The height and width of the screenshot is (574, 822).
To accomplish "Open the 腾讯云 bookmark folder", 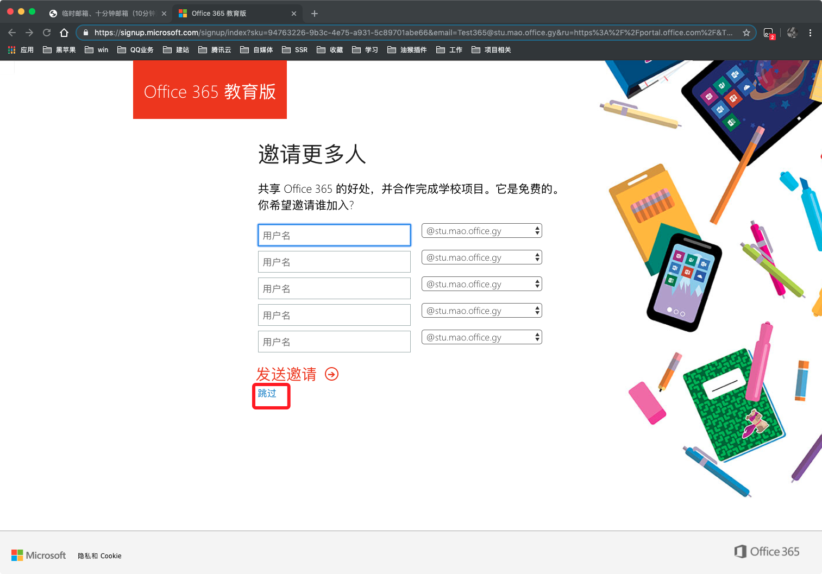I will 215,50.
